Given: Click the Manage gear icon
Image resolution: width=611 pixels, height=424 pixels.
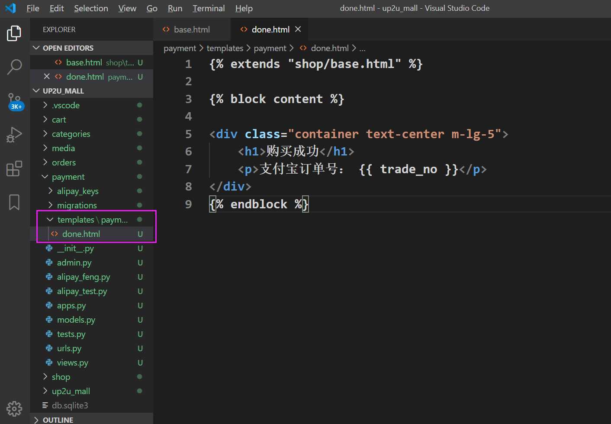Looking at the screenshot, I should pos(14,408).
